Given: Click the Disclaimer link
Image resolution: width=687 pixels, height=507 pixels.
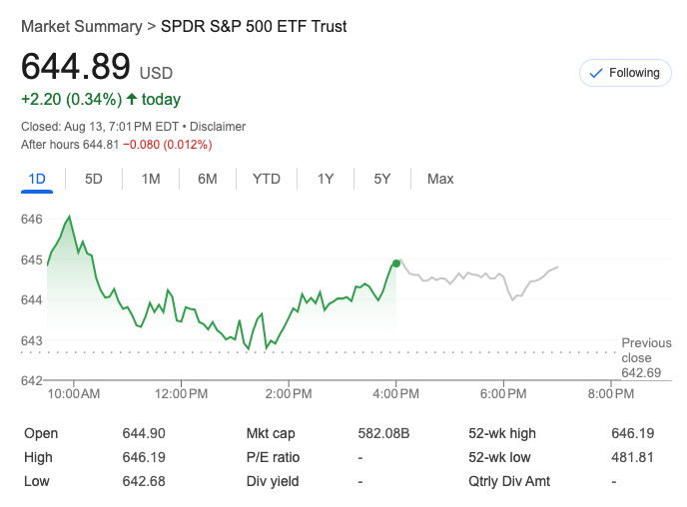Looking at the screenshot, I should coord(218,127).
